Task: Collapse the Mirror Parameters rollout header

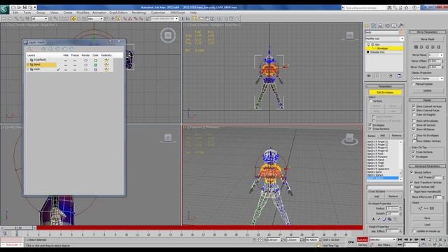Action: tap(427, 32)
